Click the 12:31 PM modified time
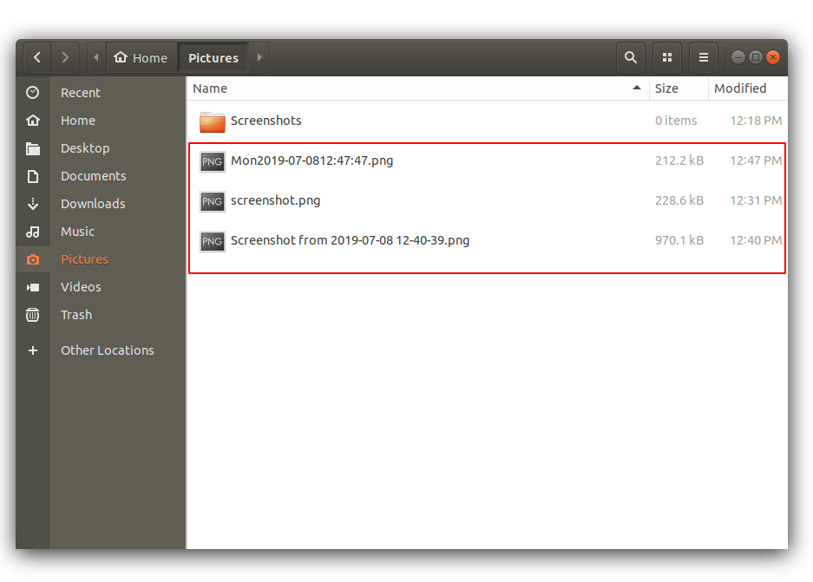 756,200
